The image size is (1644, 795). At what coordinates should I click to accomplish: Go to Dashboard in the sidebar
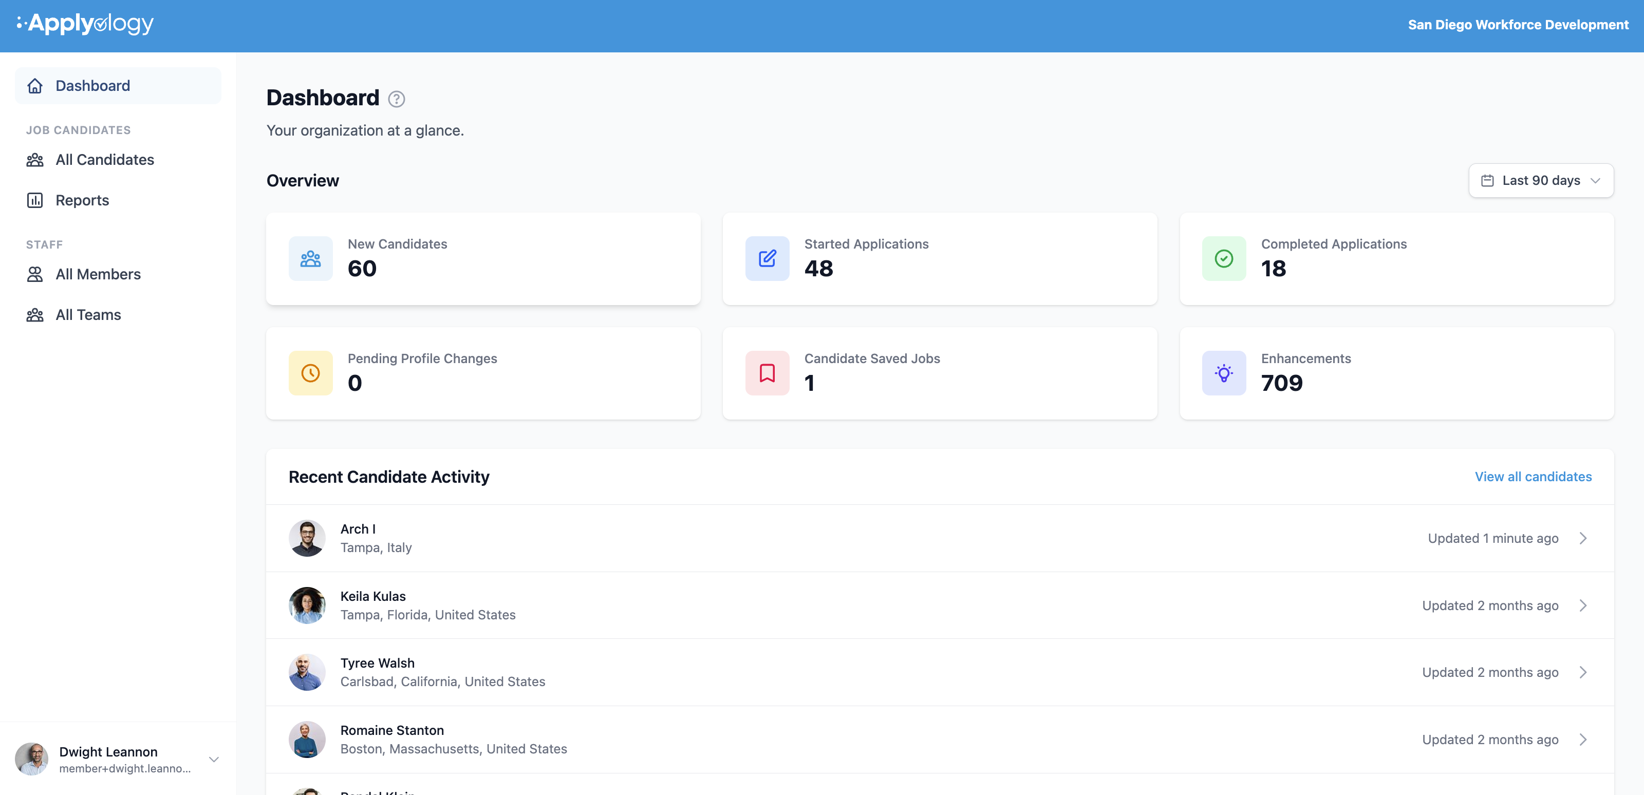point(118,85)
